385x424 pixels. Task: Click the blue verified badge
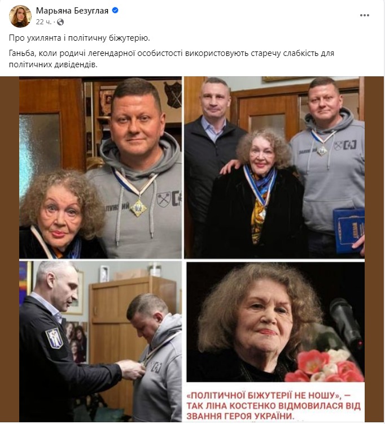[x=115, y=11]
